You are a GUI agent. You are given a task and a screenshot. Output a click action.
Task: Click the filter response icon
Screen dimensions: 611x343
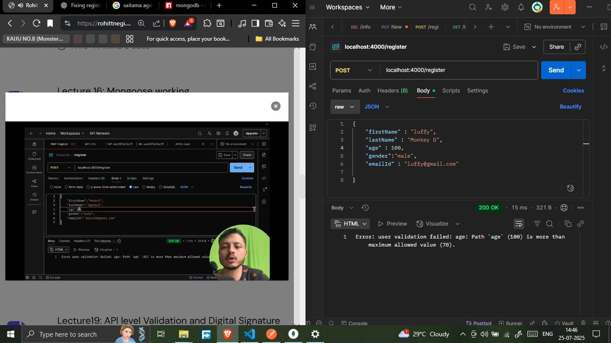(537, 224)
